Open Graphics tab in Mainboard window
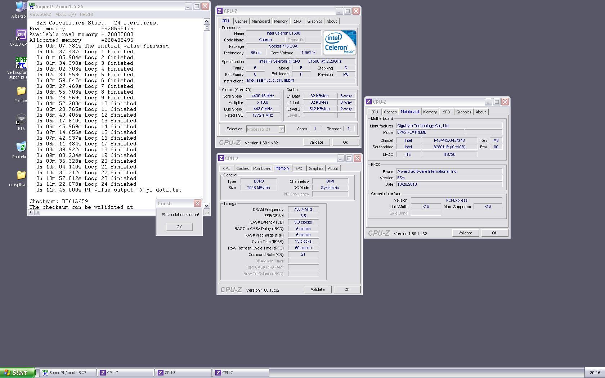 (464, 112)
